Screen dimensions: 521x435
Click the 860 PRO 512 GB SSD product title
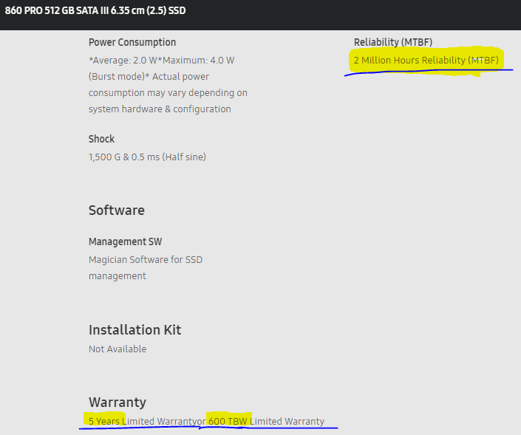(x=95, y=10)
